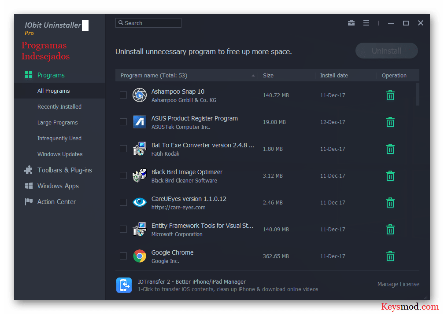Open the Programs section

coord(51,75)
